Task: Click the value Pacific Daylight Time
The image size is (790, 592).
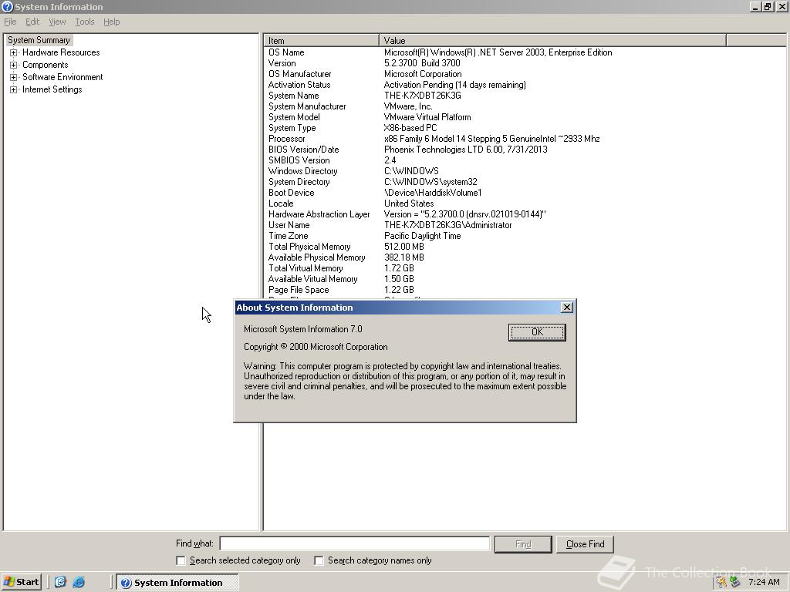Action: 422,236
